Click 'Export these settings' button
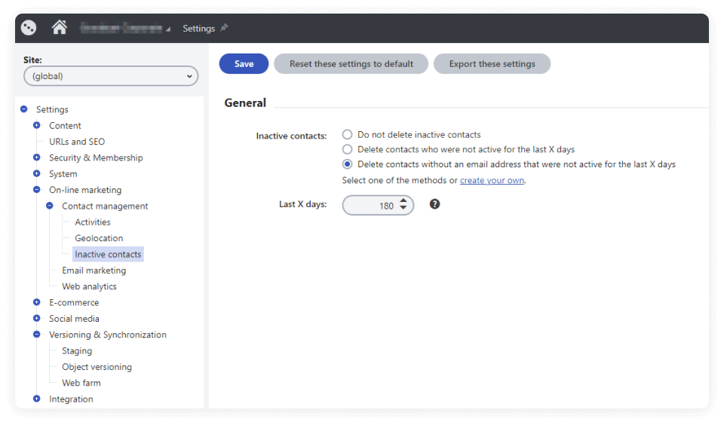Viewport: 724px width, 425px height. 492,64
